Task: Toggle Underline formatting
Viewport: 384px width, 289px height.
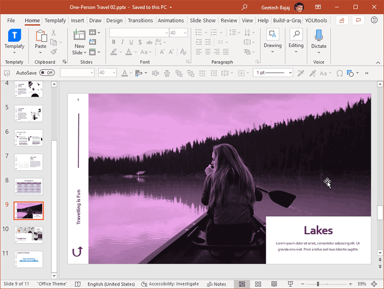Action: pyautogui.click(x=131, y=42)
